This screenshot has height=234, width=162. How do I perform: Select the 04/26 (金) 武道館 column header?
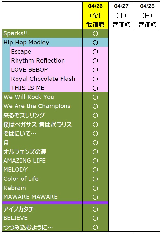tap(95, 15)
